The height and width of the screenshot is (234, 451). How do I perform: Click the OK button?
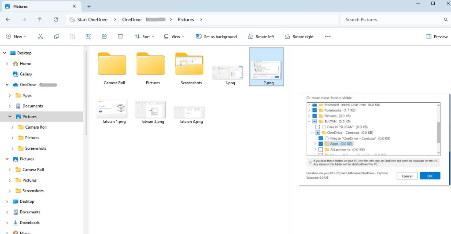[x=430, y=176]
